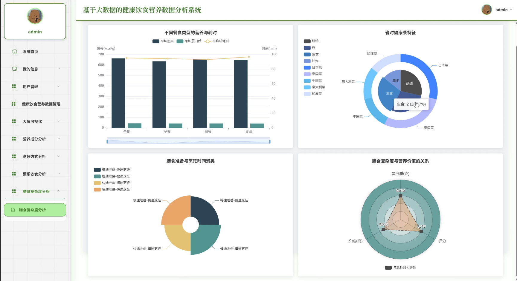Toggle 平均热量 legend in bar chart
Screen dimensions: 517x281
coord(163,41)
